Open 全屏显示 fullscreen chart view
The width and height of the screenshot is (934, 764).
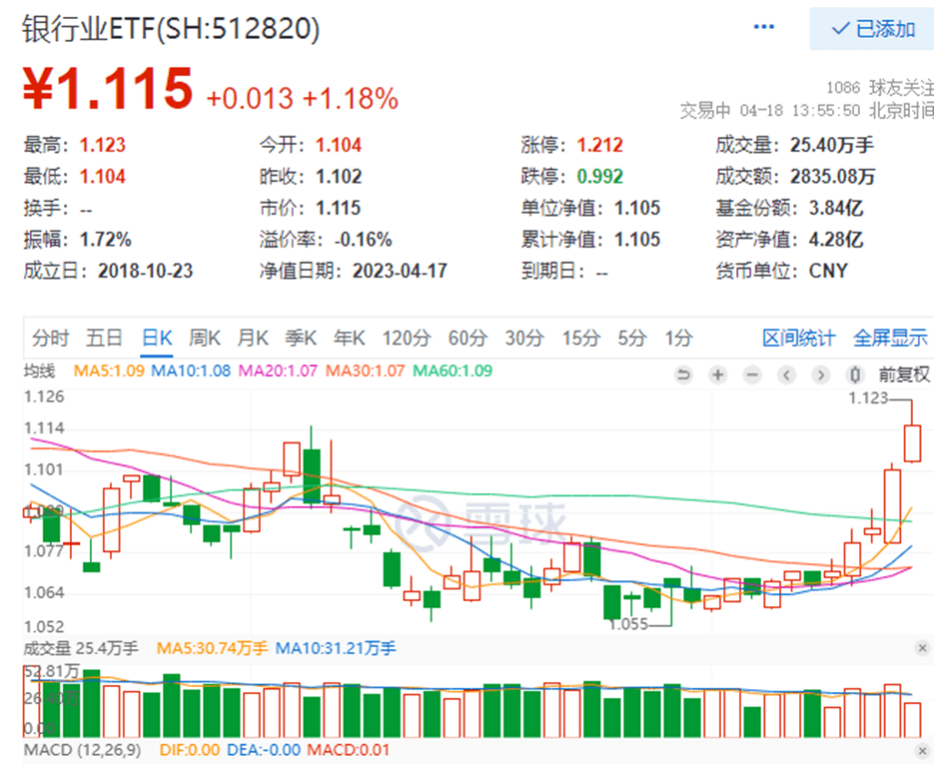(890, 339)
